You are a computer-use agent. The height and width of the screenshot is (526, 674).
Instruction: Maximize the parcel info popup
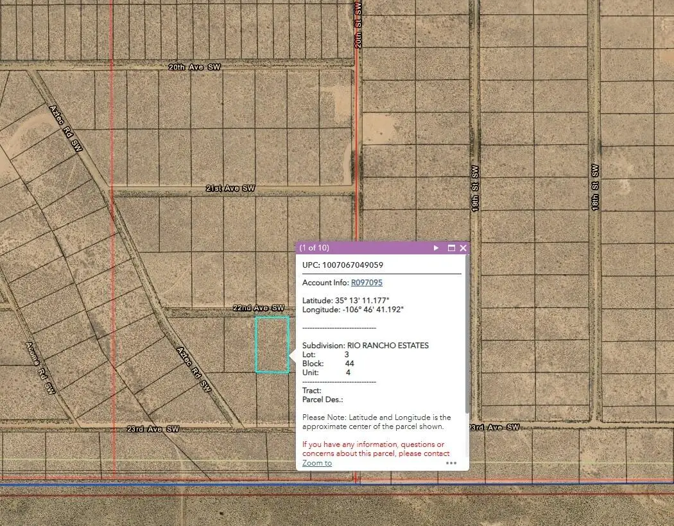click(x=451, y=248)
